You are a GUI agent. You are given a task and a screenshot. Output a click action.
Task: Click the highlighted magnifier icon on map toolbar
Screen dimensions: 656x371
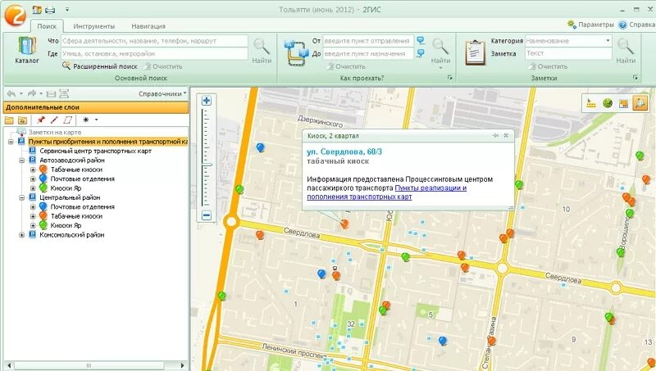(640, 102)
